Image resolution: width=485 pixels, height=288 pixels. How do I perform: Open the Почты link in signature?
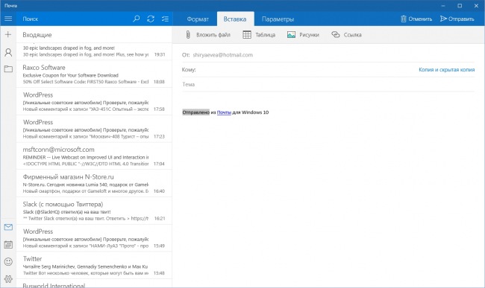tap(224, 112)
